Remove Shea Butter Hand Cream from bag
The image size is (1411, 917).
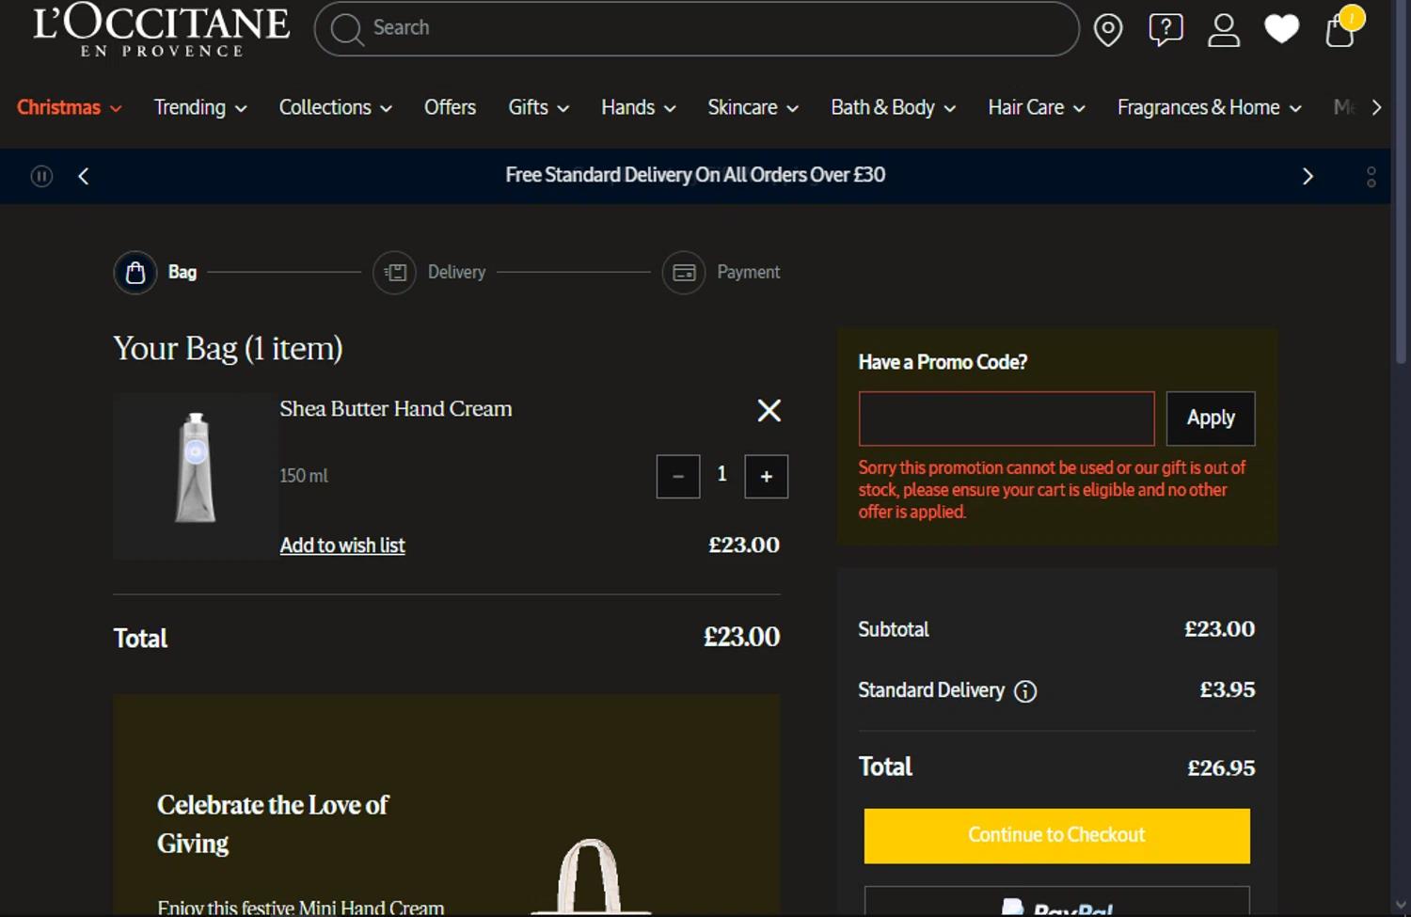769,410
